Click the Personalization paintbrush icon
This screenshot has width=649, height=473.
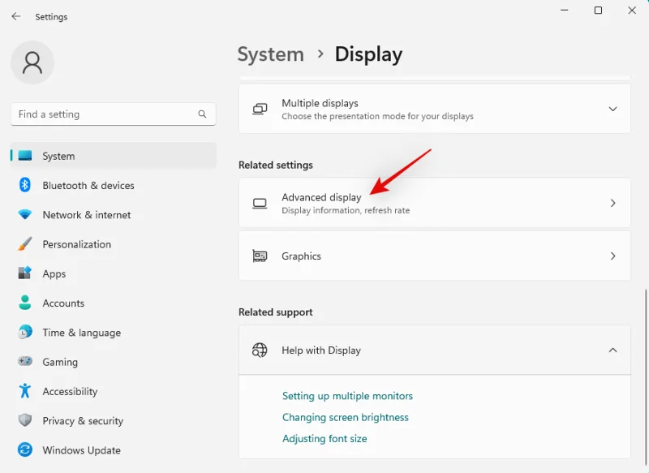[25, 244]
